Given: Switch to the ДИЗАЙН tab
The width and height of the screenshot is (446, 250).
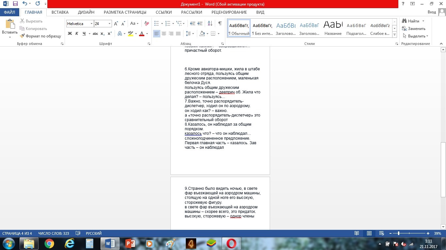Looking at the screenshot, I should (86, 12).
